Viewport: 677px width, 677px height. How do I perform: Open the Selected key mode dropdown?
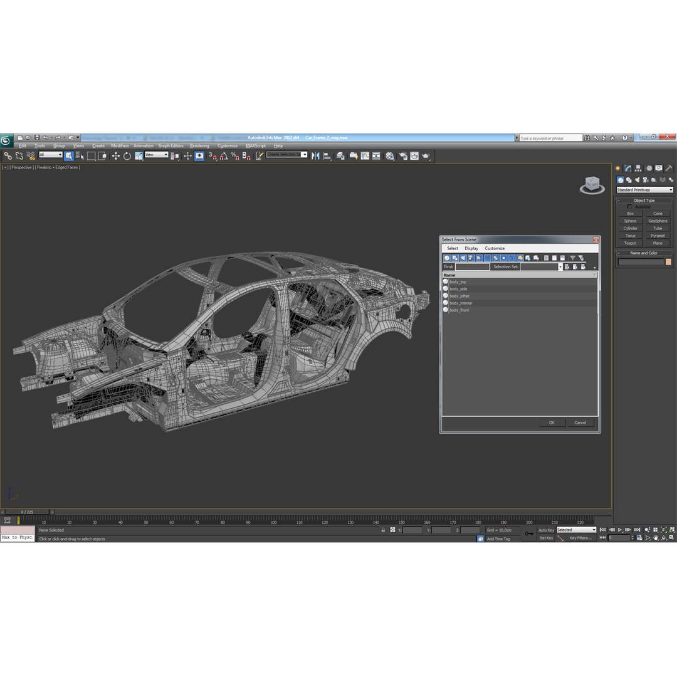(x=576, y=530)
